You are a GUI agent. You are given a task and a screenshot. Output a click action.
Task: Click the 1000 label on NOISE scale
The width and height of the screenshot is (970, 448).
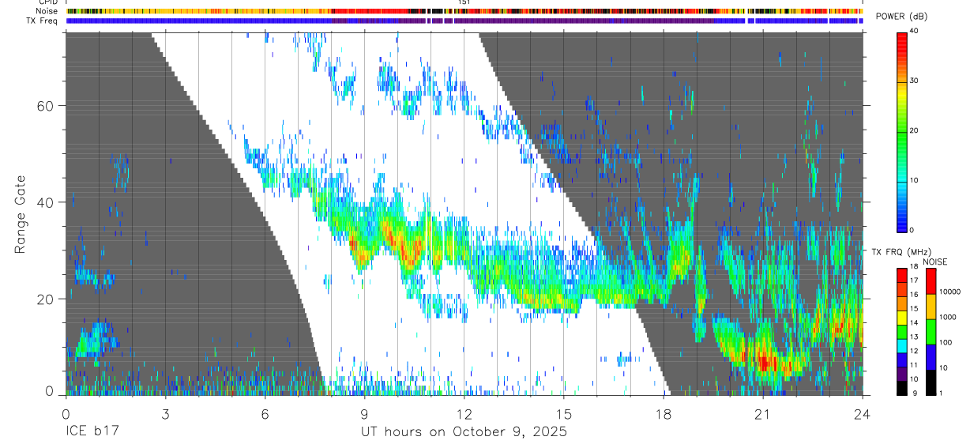point(949,317)
